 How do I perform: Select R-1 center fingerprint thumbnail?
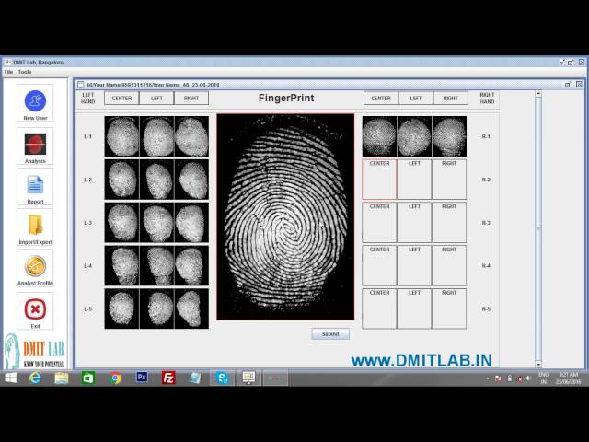[379, 136]
